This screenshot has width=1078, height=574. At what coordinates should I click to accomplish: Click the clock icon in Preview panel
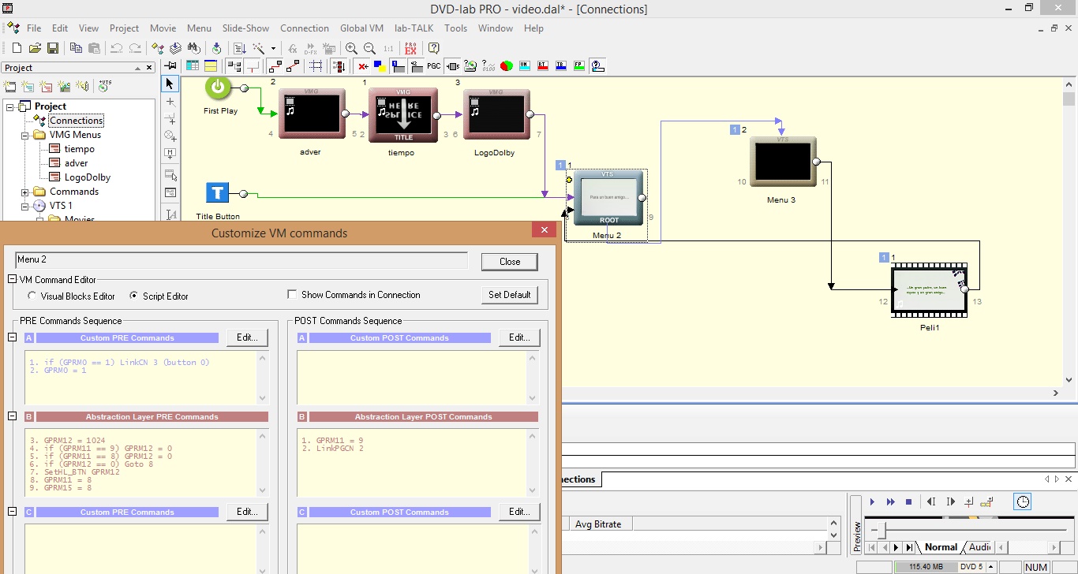click(1023, 501)
